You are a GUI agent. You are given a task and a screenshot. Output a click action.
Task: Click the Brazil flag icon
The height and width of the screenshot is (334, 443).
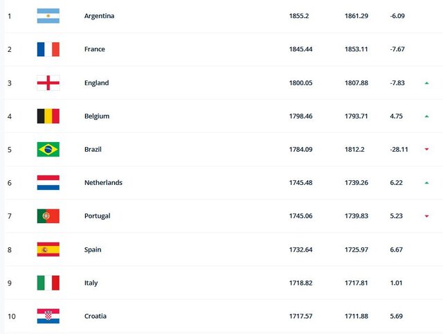click(x=48, y=149)
